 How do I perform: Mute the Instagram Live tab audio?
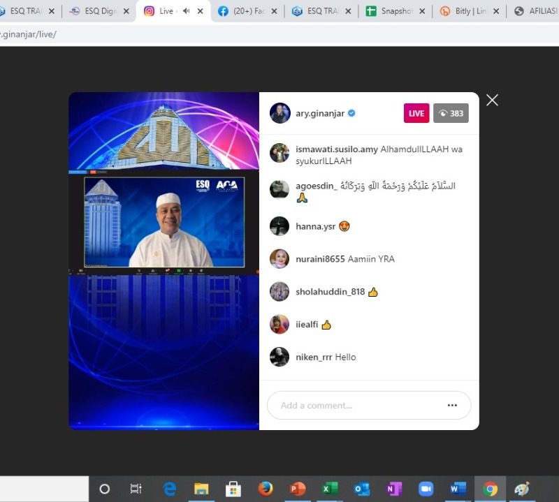(186, 11)
